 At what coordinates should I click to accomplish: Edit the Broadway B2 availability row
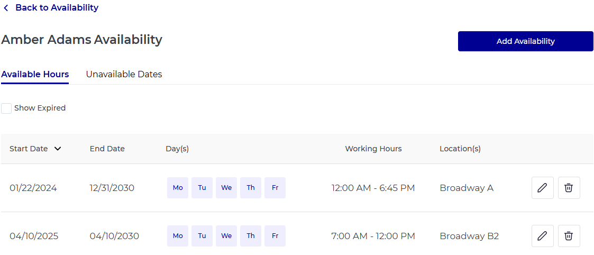tap(543, 236)
